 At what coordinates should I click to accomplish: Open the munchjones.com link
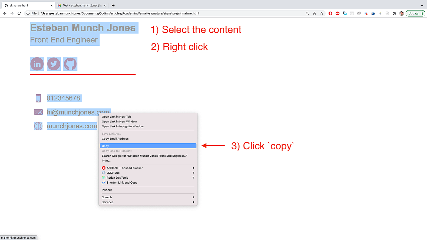click(x=72, y=126)
